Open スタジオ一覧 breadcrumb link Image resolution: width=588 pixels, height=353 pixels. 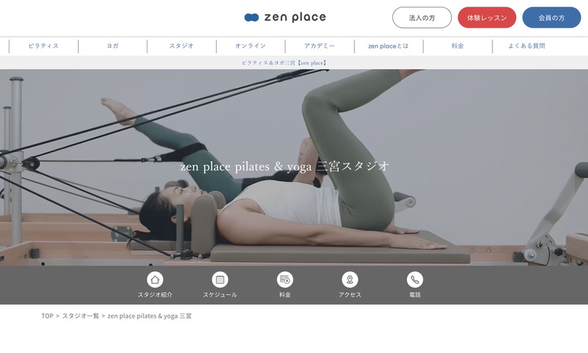point(80,316)
